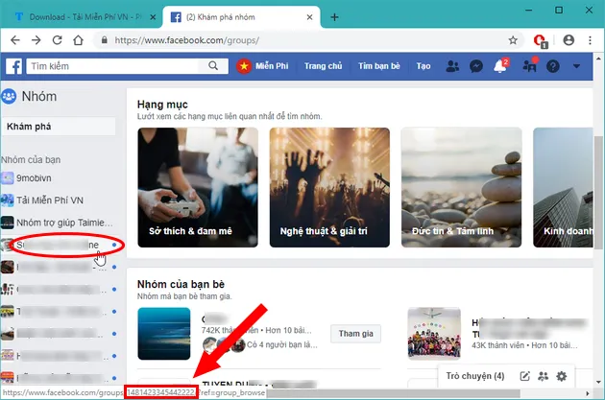
Task: Open the Tải Miễn Phí VN group
Action: pyautogui.click(x=49, y=200)
